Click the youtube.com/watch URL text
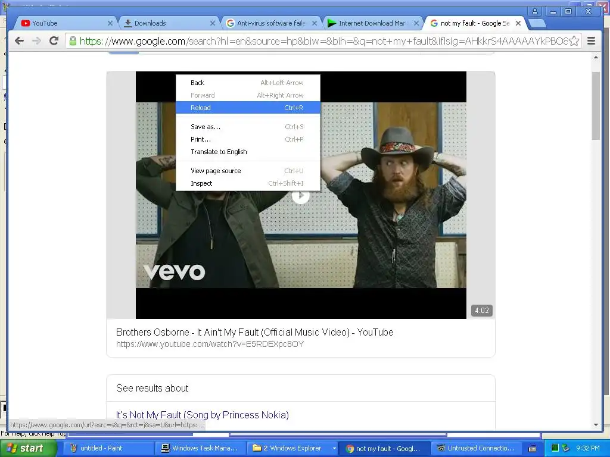The image size is (610, 457). [210, 344]
